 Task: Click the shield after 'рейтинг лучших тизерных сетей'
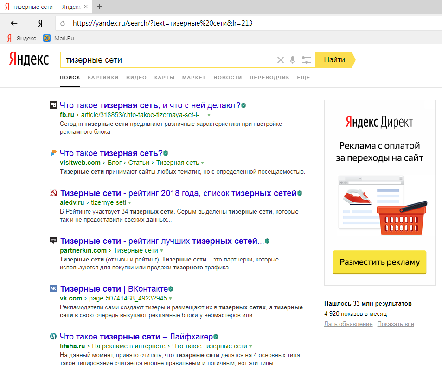(x=267, y=241)
